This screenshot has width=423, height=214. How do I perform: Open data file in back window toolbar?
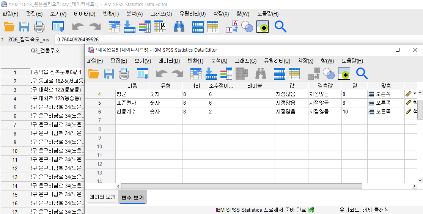[9, 27]
